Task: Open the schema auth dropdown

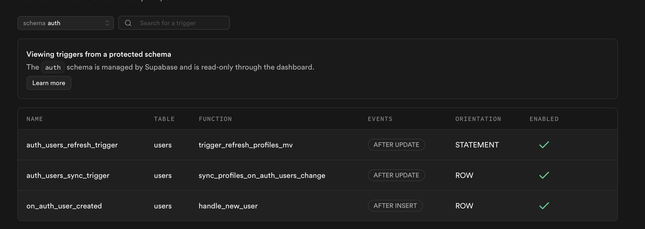Action: coord(65,23)
